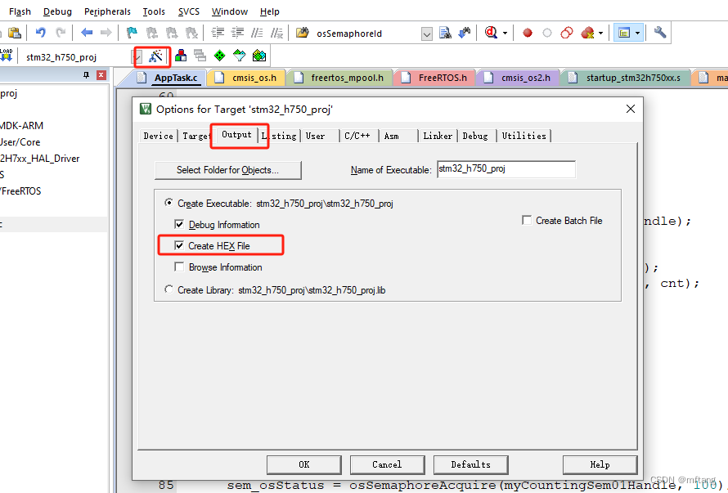Switch to the Device tab in Options dialog
This screenshot has height=493, width=728.
coord(159,136)
